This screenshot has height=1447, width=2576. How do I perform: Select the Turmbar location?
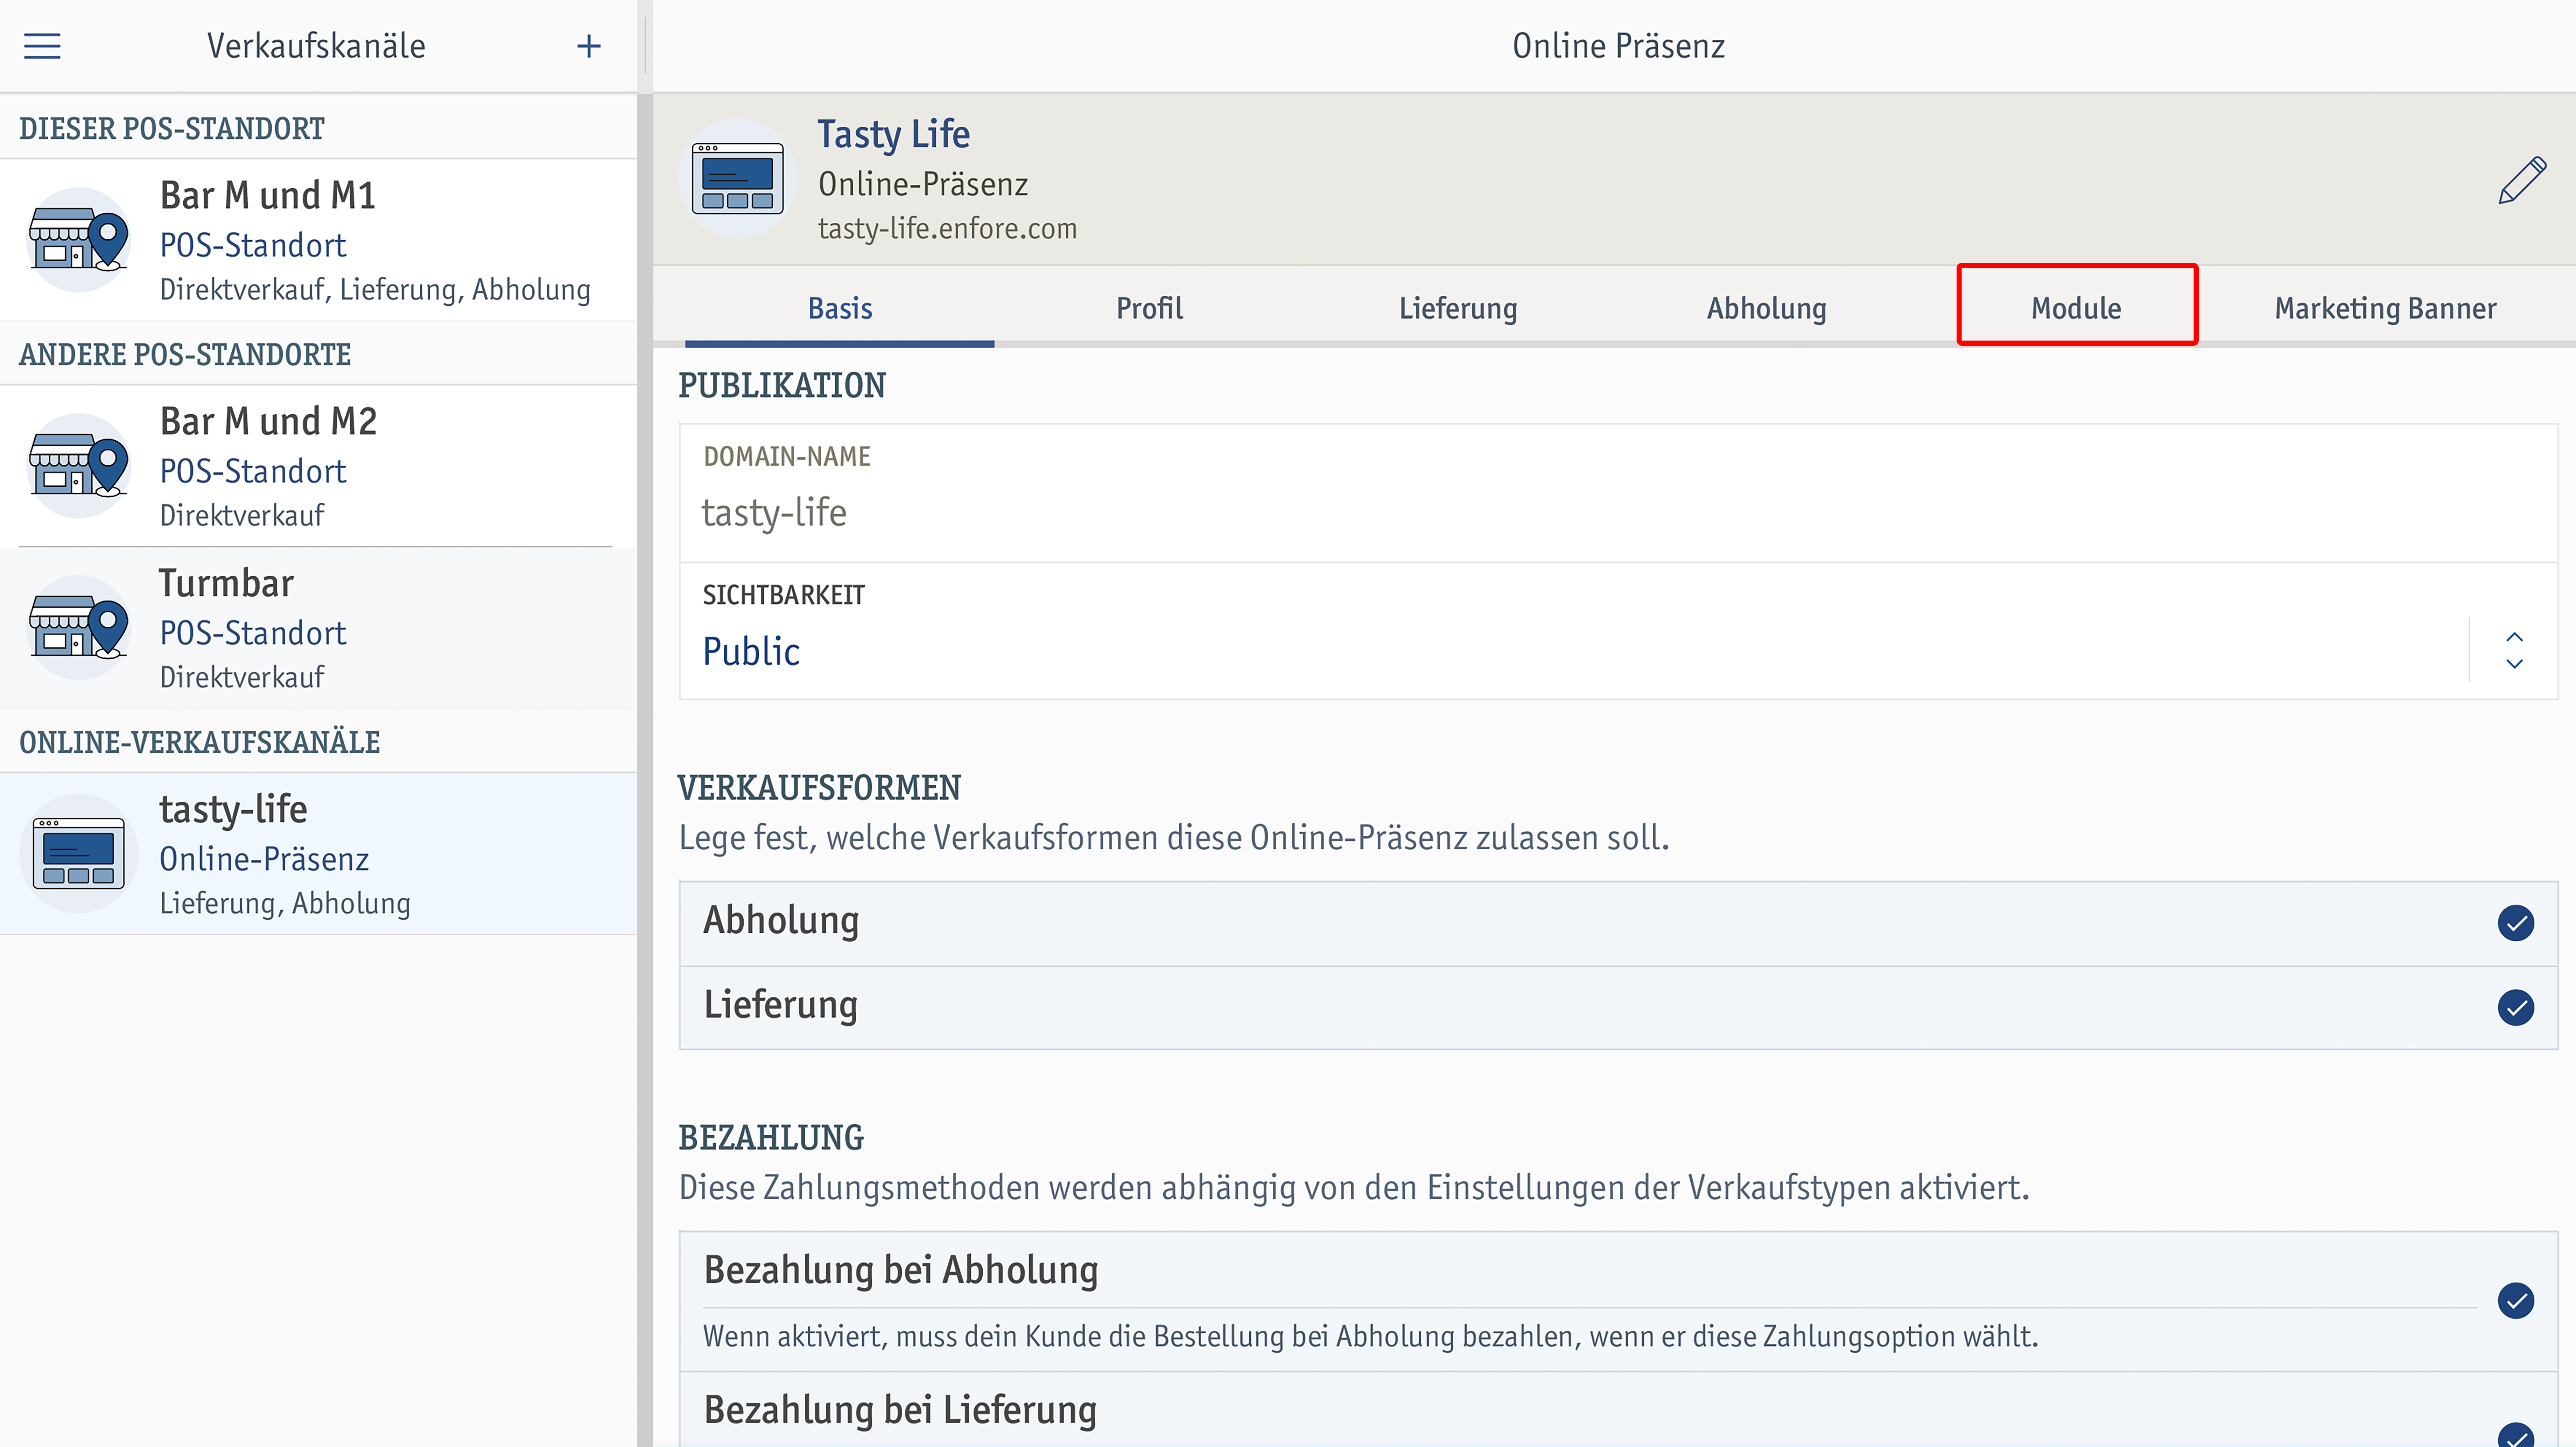point(318,628)
